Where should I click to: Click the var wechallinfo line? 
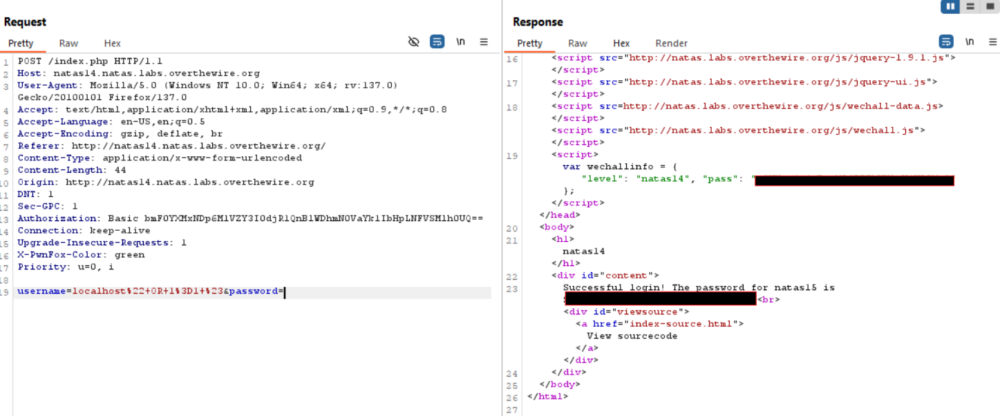621,167
